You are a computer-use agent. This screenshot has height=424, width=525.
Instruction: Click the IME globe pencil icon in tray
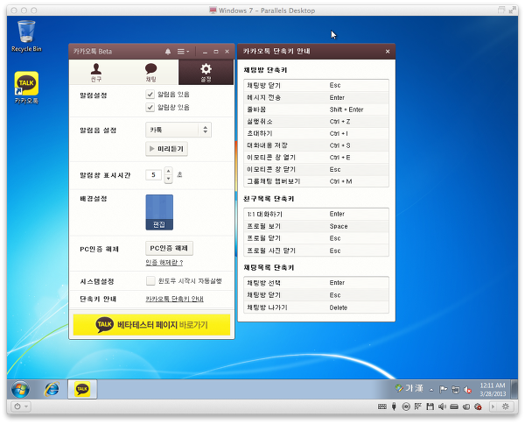pos(399,388)
